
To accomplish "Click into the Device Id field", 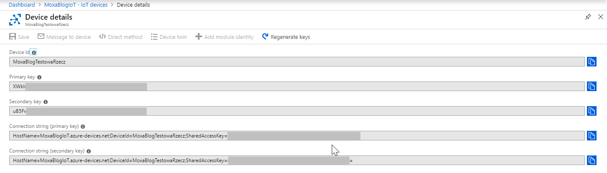I will click(x=293, y=62).
